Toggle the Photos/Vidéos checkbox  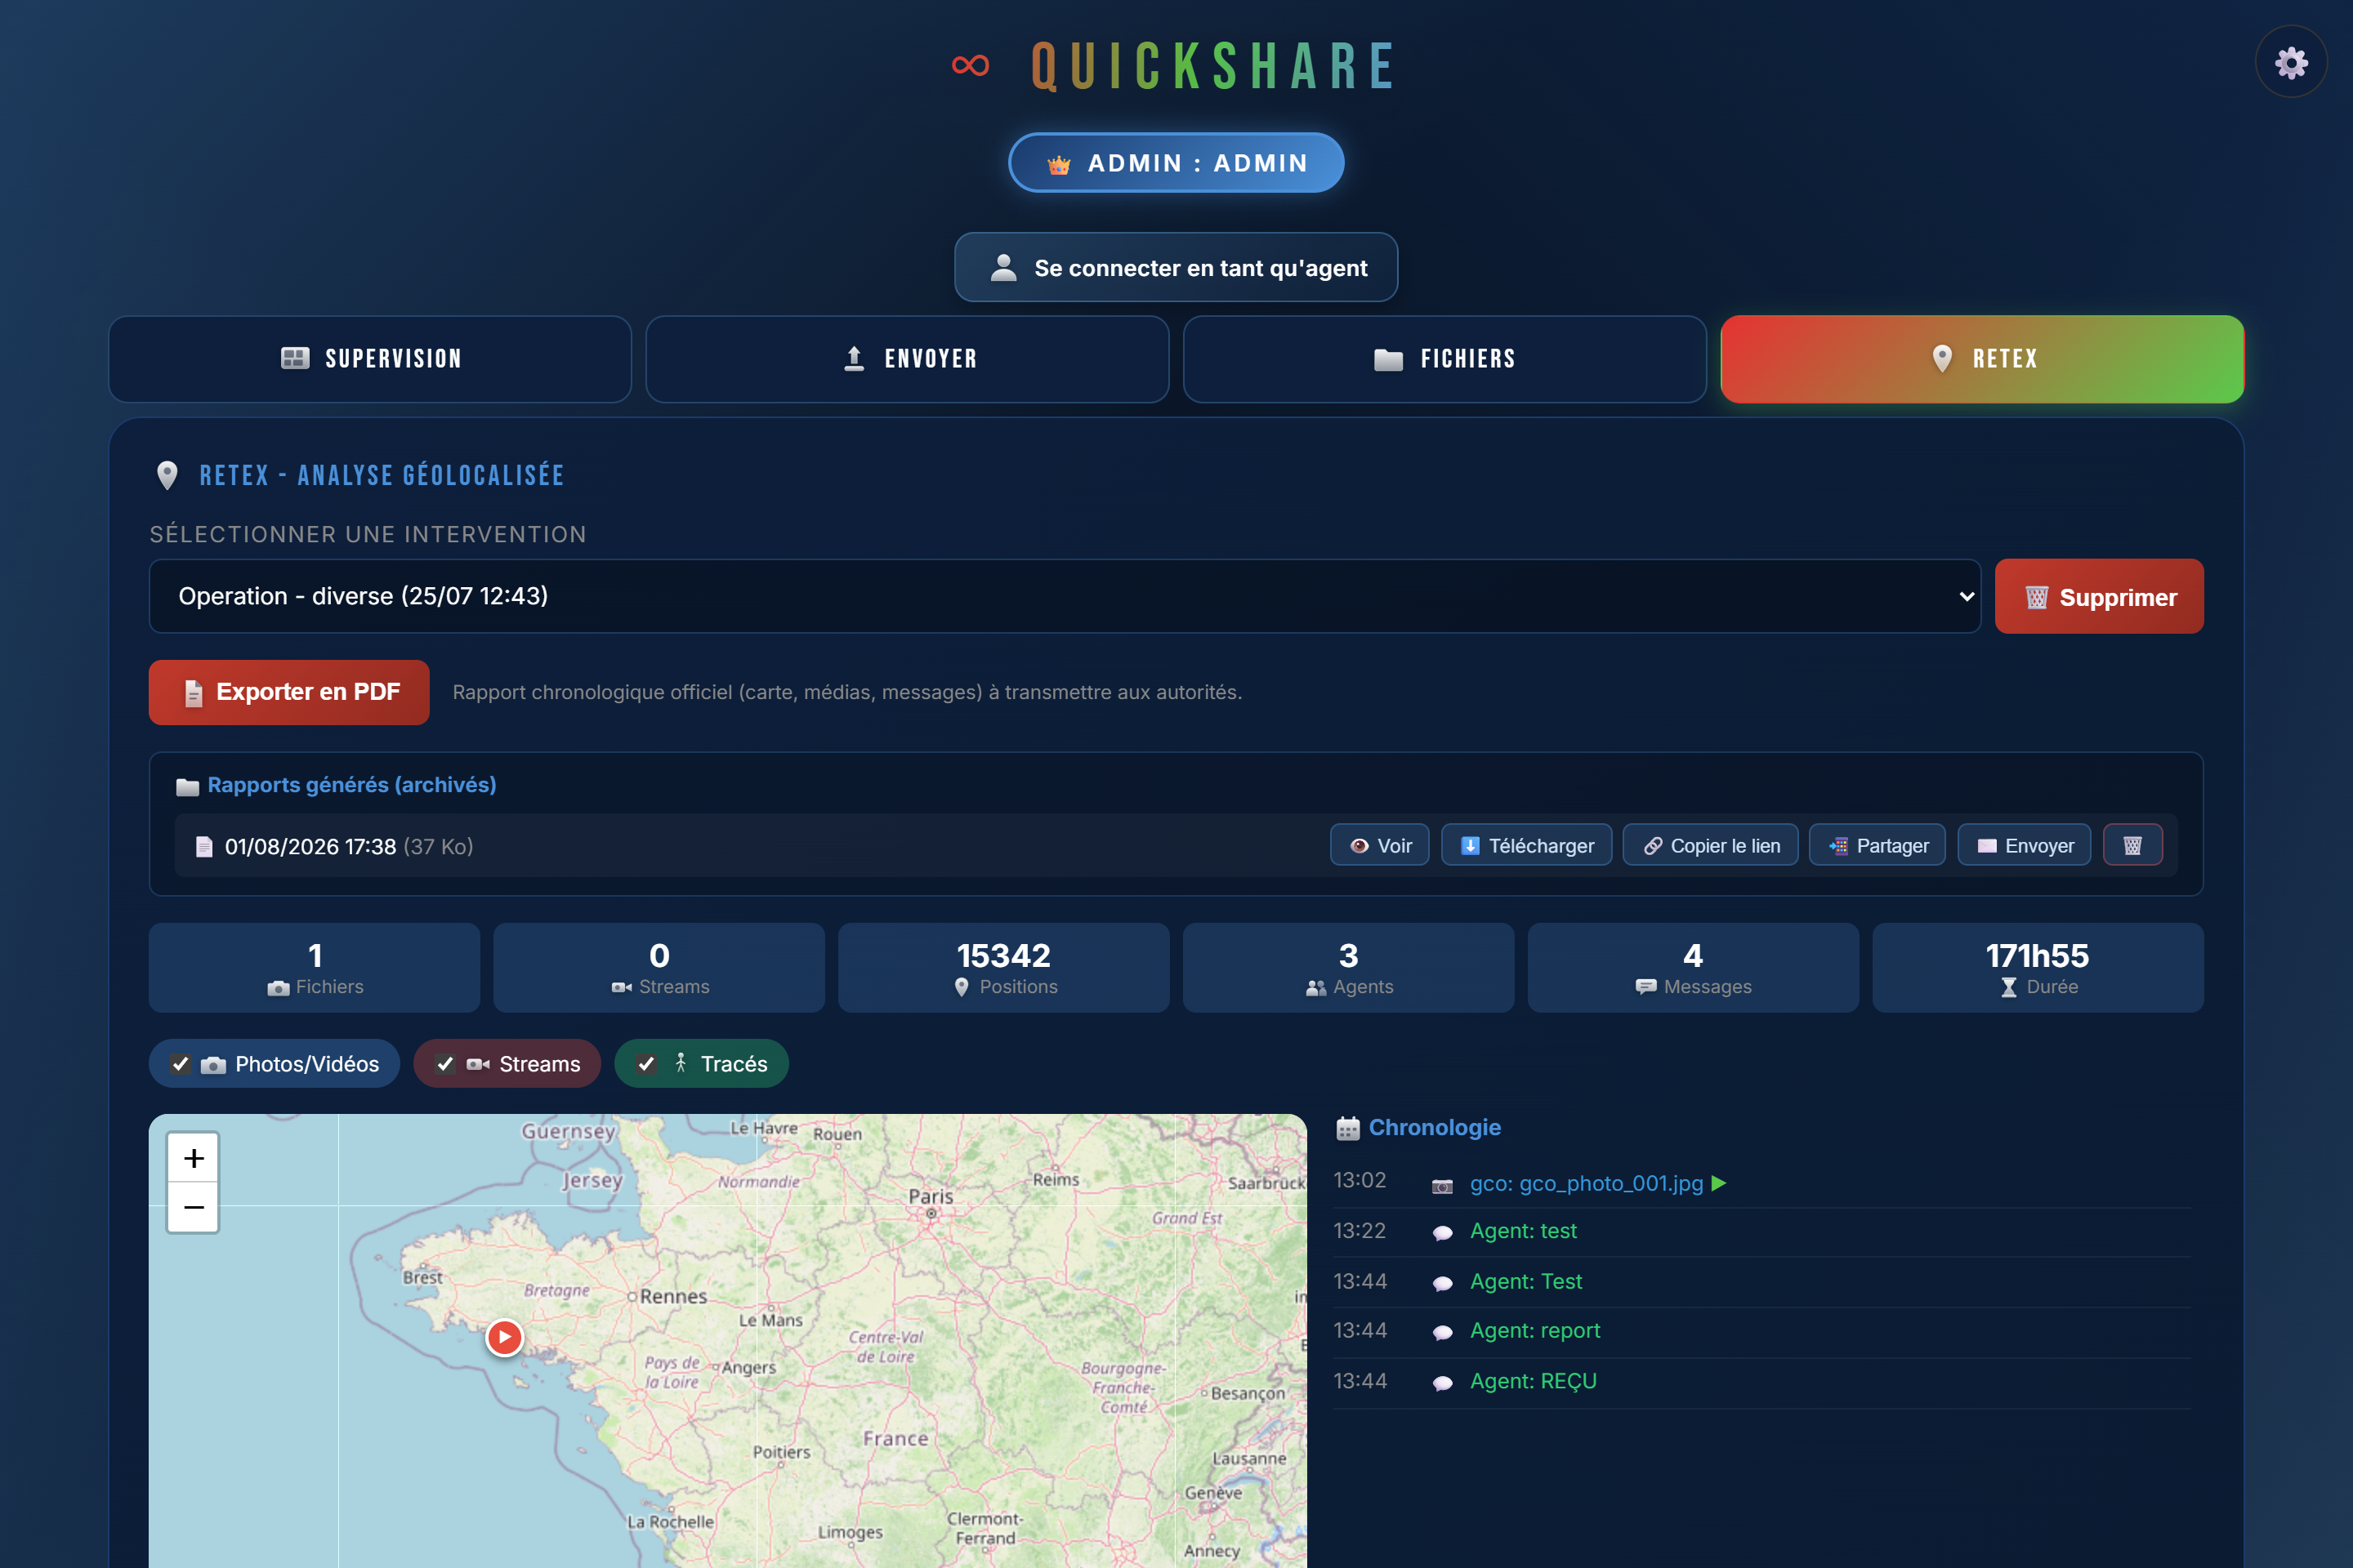click(180, 1064)
